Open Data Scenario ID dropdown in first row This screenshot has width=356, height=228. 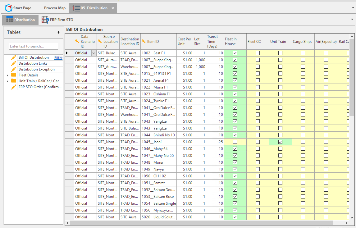coord(94,53)
